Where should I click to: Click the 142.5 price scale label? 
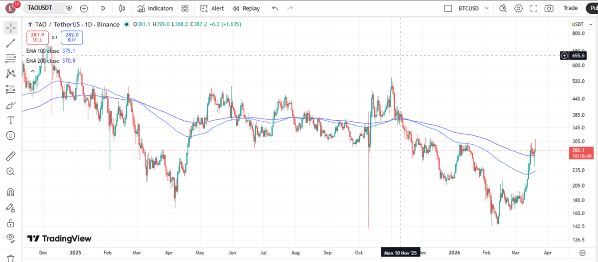click(x=578, y=226)
